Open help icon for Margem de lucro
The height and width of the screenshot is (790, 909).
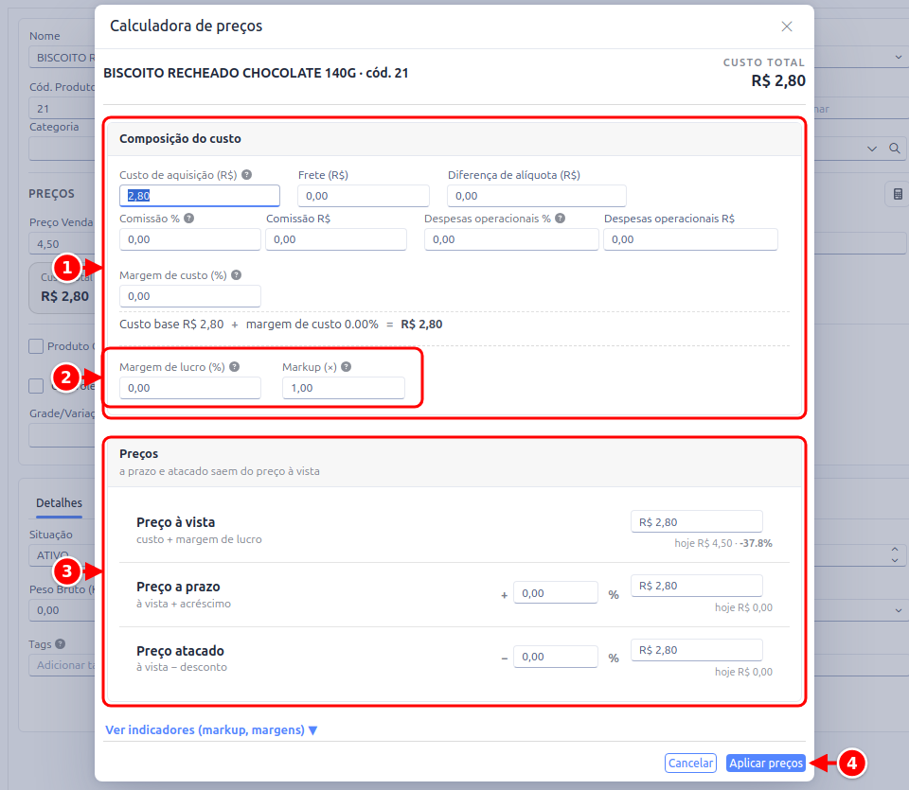(234, 367)
